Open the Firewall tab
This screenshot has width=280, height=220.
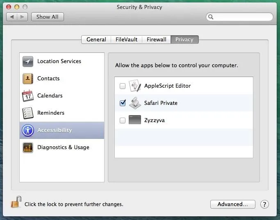click(x=157, y=39)
